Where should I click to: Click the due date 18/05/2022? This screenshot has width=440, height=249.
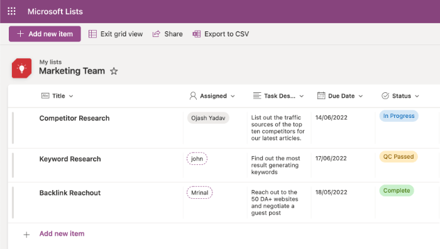click(331, 193)
